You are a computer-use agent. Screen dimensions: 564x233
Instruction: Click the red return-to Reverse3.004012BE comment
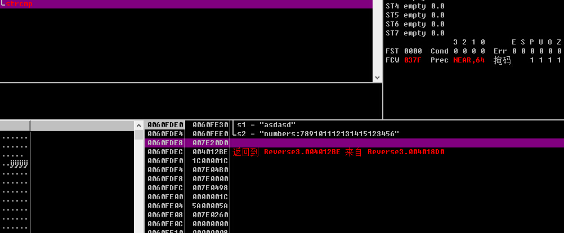(x=338, y=152)
